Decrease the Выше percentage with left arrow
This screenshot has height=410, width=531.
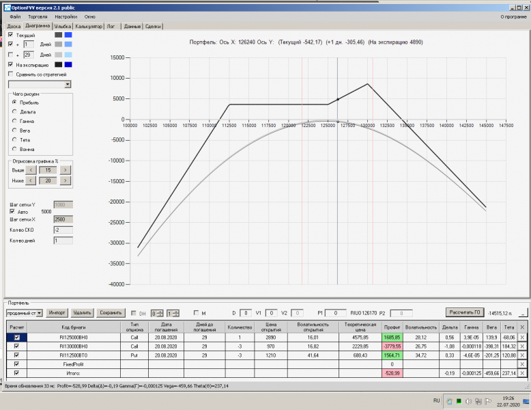point(31,170)
